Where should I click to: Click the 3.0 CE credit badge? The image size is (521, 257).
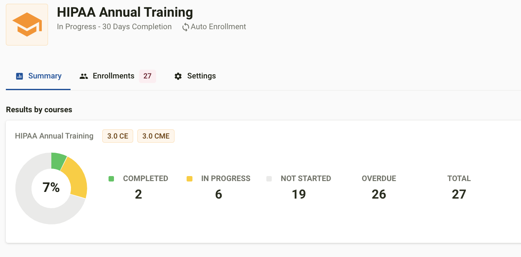118,136
